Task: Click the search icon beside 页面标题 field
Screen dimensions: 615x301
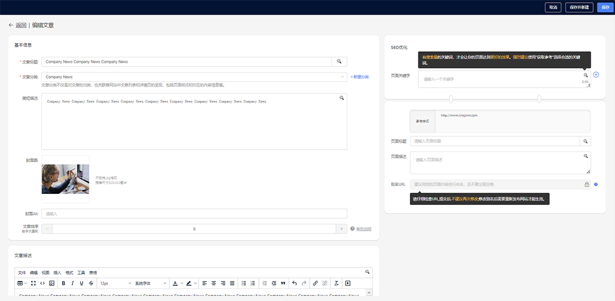Action: [x=585, y=141]
